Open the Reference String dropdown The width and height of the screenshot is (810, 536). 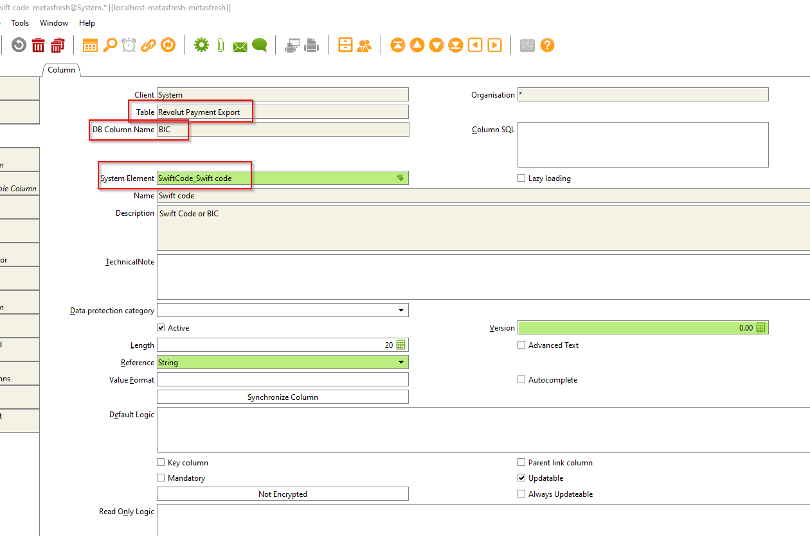click(x=401, y=362)
